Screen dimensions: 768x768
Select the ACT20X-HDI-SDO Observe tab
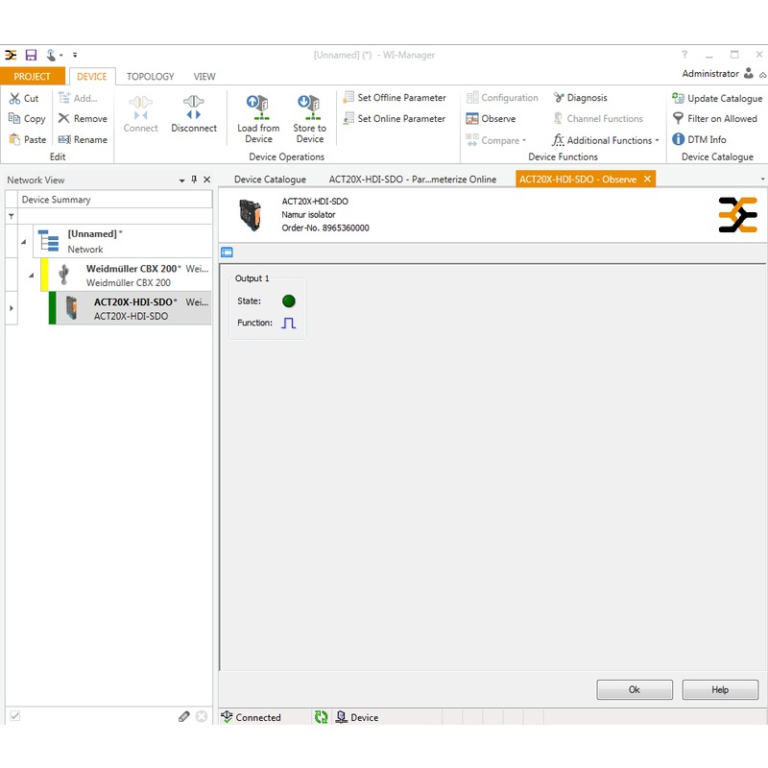(x=578, y=180)
